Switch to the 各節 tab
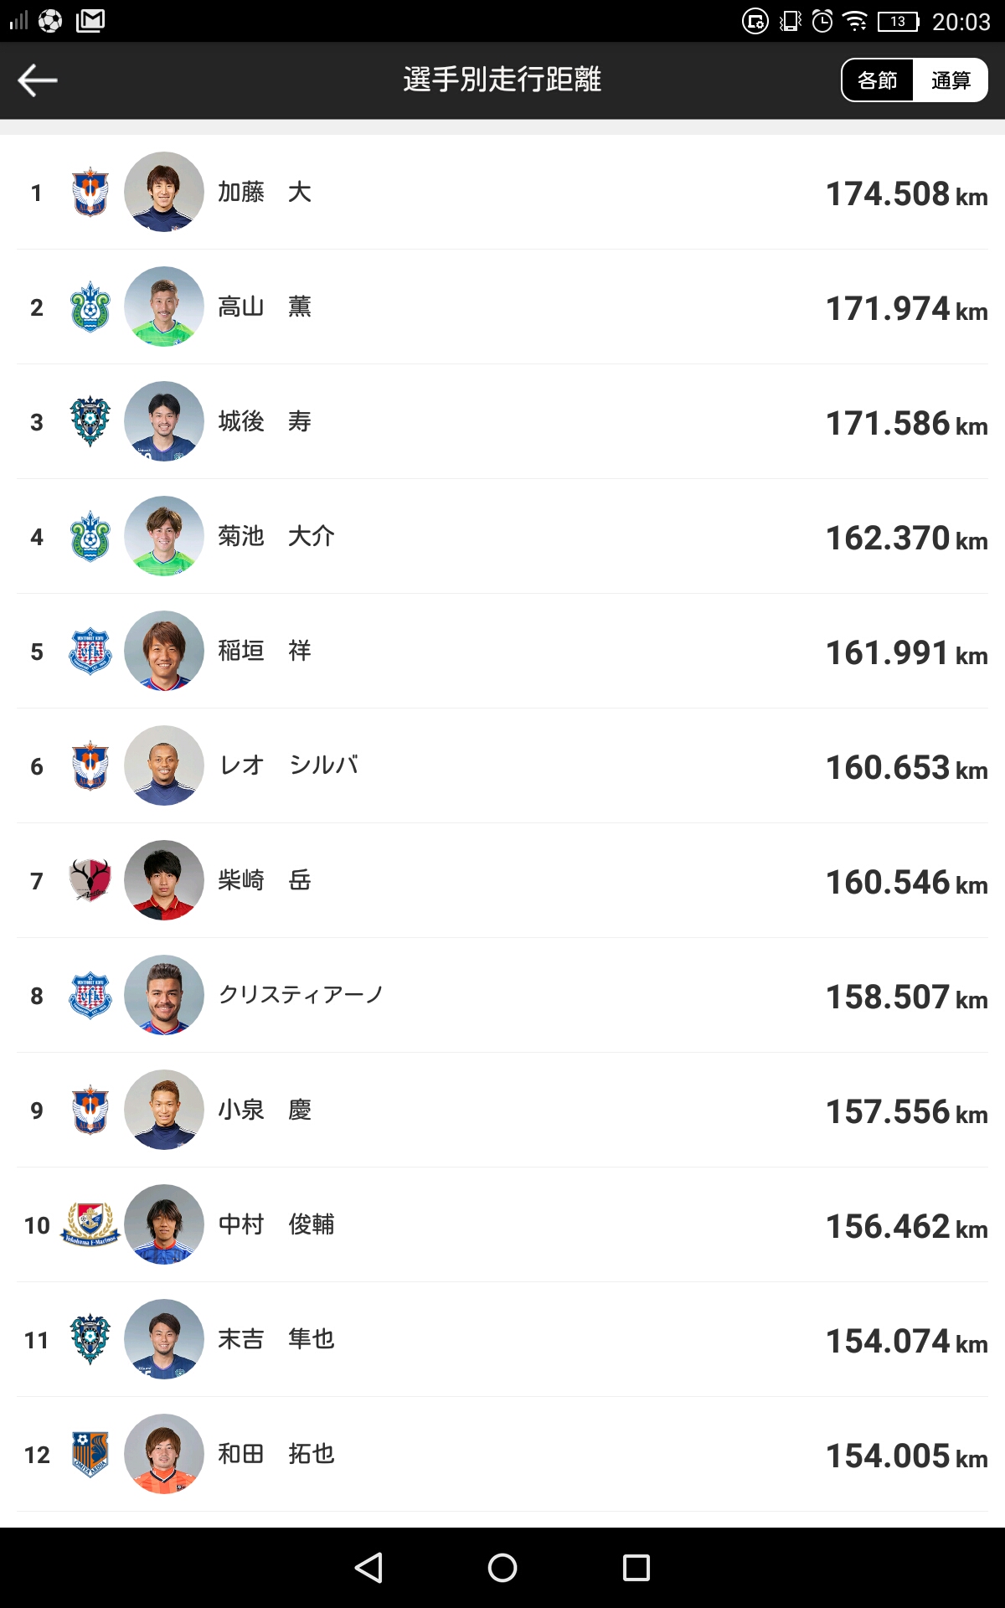This screenshot has height=1608, width=1005. pyautogui.click(x=878, y=80)
